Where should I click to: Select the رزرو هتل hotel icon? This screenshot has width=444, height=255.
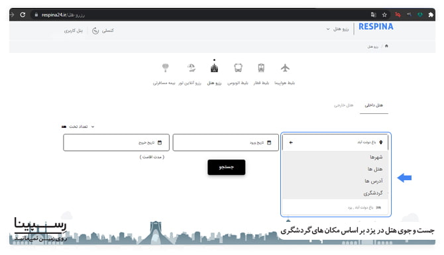tap(214, 68)
